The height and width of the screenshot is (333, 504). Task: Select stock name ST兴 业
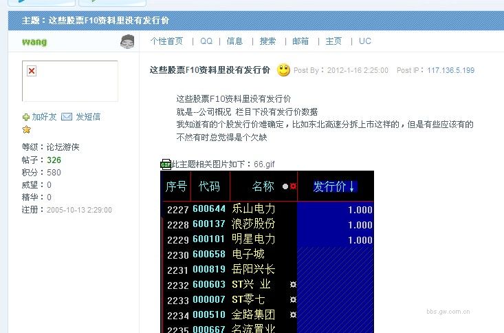[251, 284]
